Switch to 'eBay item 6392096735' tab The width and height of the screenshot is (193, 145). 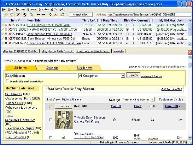coord(20,51)
